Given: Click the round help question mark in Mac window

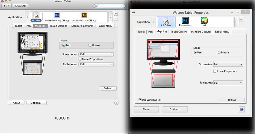Looking at the screenshot, I should 116,103.
